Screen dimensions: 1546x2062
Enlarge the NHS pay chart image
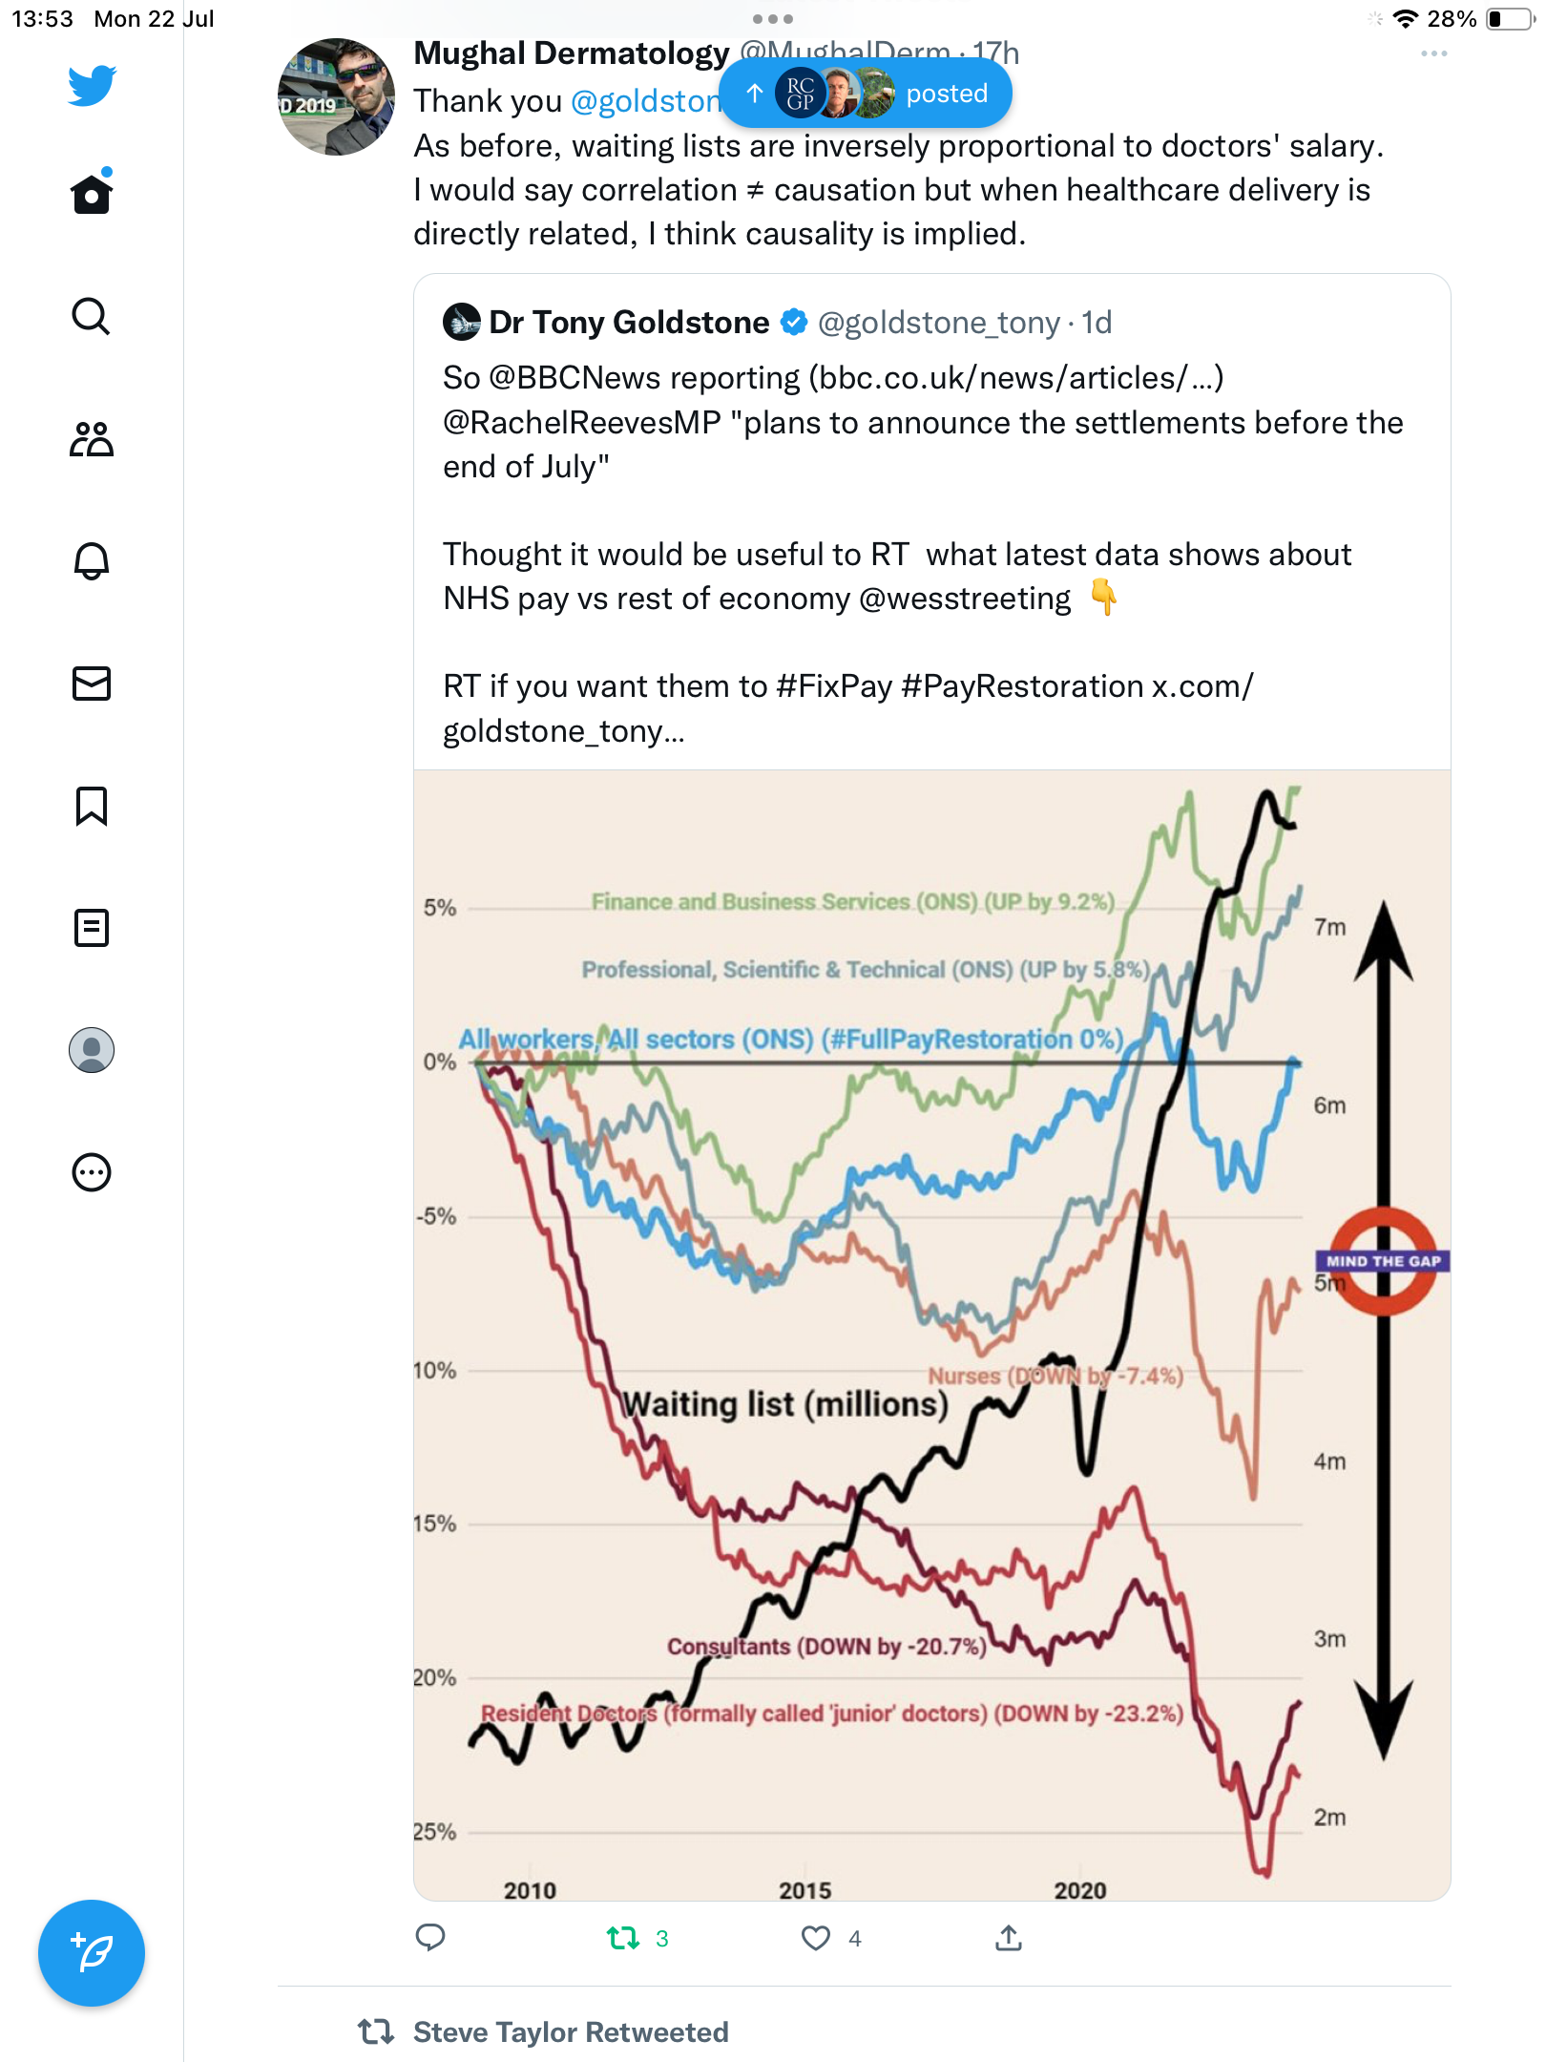tap(931, 1335)
